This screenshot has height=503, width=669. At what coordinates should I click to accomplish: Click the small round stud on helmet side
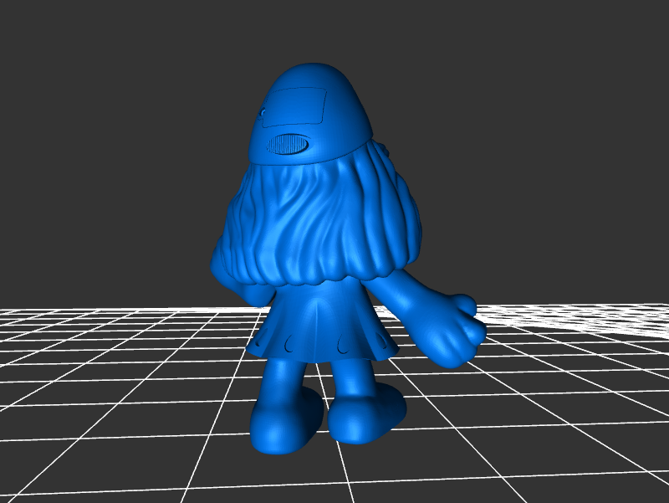coord(264,113)
